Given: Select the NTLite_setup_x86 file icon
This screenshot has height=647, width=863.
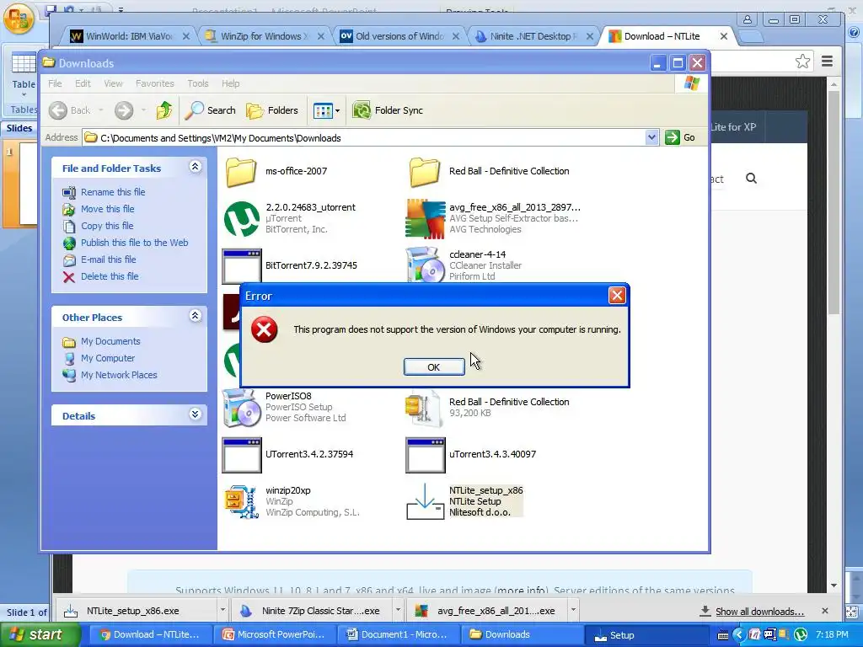Looking at the screenshot, I should (425, 501).
